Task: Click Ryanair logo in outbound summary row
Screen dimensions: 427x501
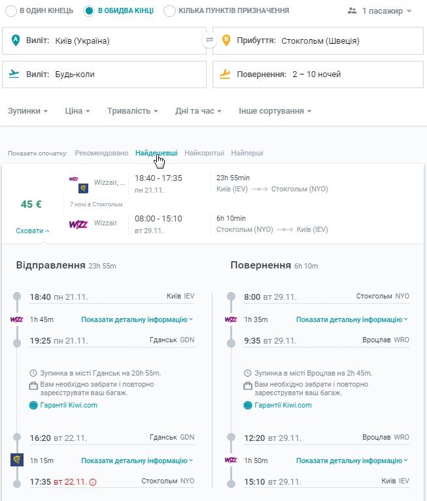Action: click(x=84, y=189)
